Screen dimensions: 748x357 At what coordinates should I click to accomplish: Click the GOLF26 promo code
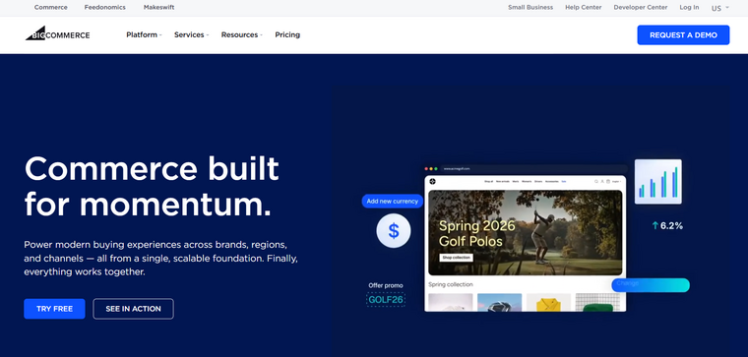386,300
